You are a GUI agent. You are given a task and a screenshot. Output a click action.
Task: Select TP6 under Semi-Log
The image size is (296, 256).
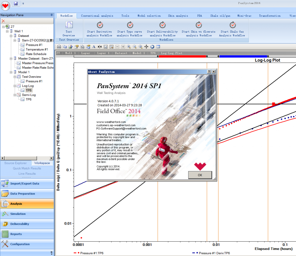click(x=29, y=99)
